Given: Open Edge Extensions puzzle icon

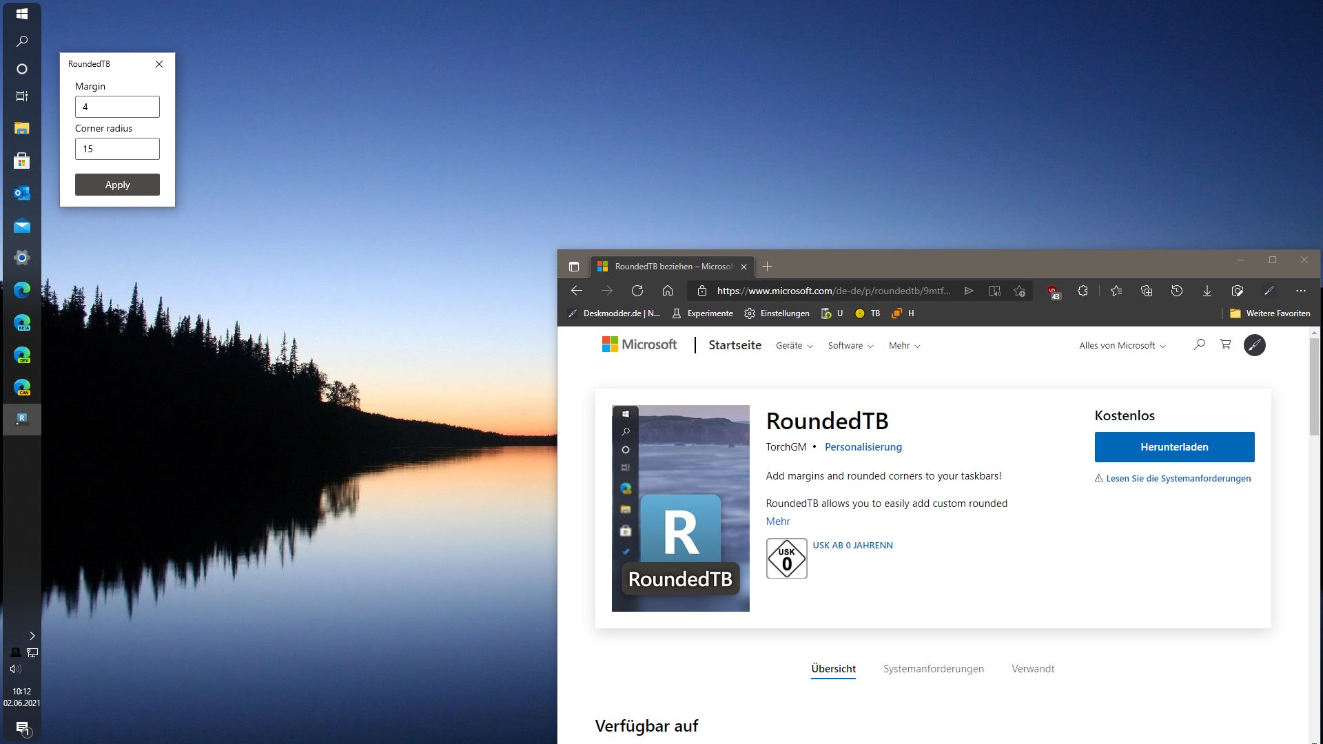Looking at the screenshot, I should [1083, 291].
